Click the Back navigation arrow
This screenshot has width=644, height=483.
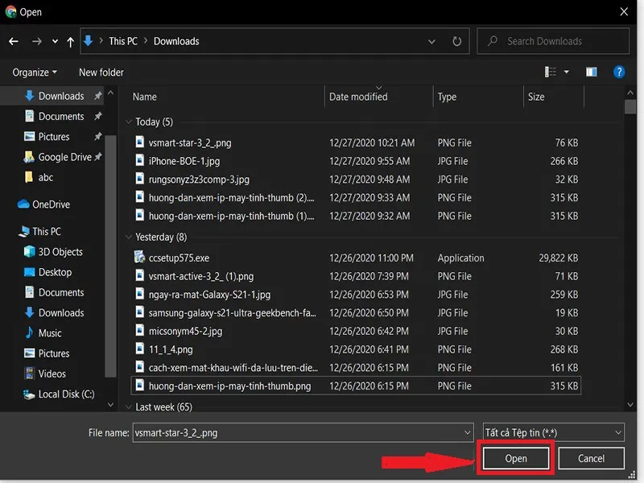[x=14, y=41]
